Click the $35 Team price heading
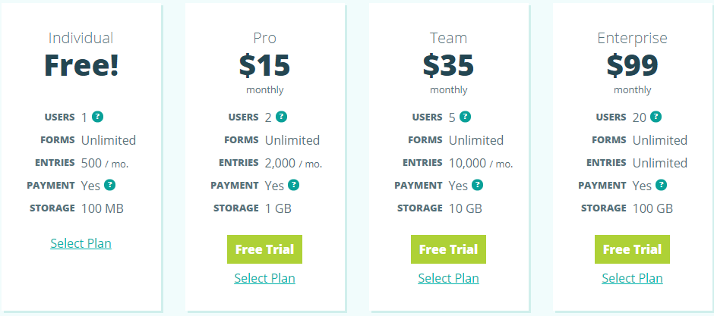The height and width of the screenshot is (316, 714). 448,66
